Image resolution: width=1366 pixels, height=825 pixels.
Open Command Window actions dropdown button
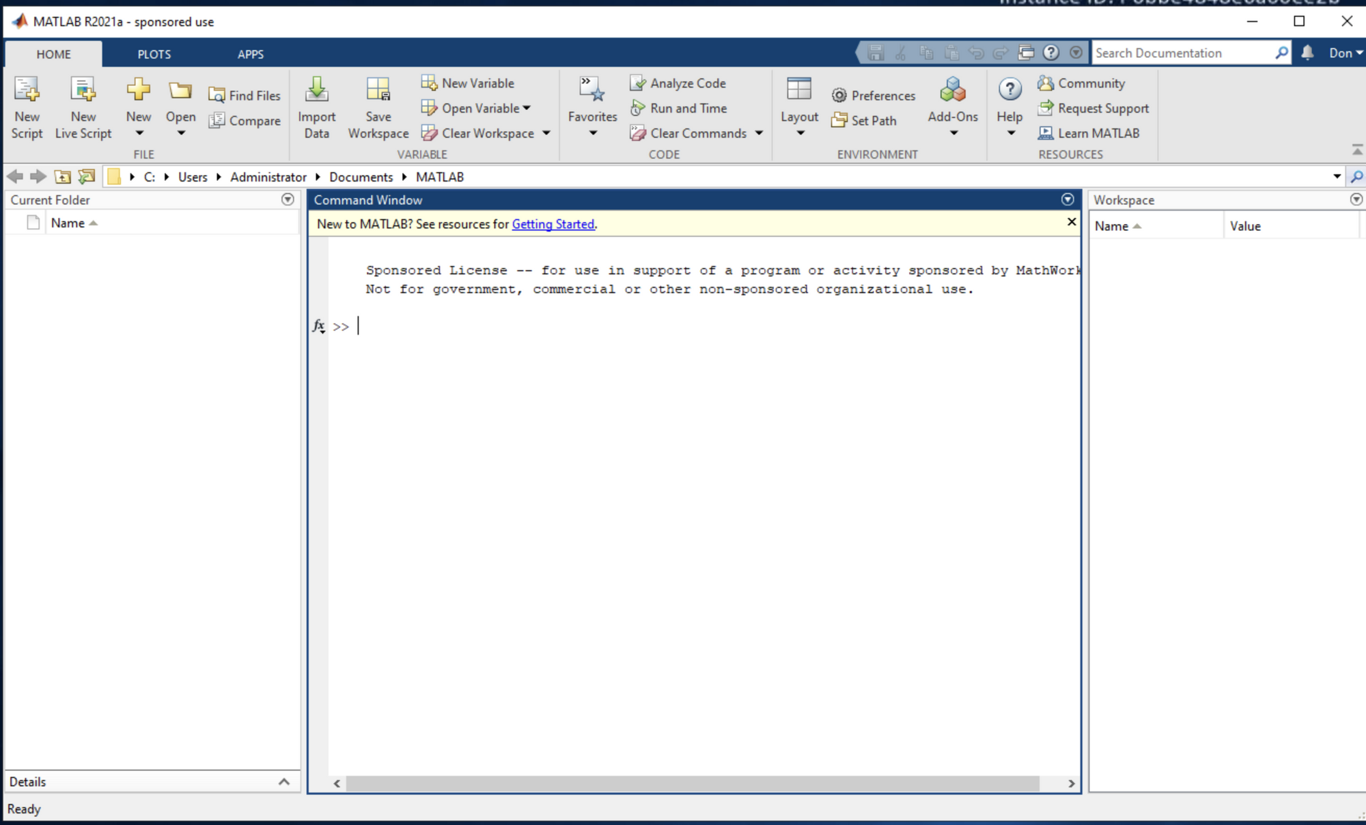pos(1068,199)
